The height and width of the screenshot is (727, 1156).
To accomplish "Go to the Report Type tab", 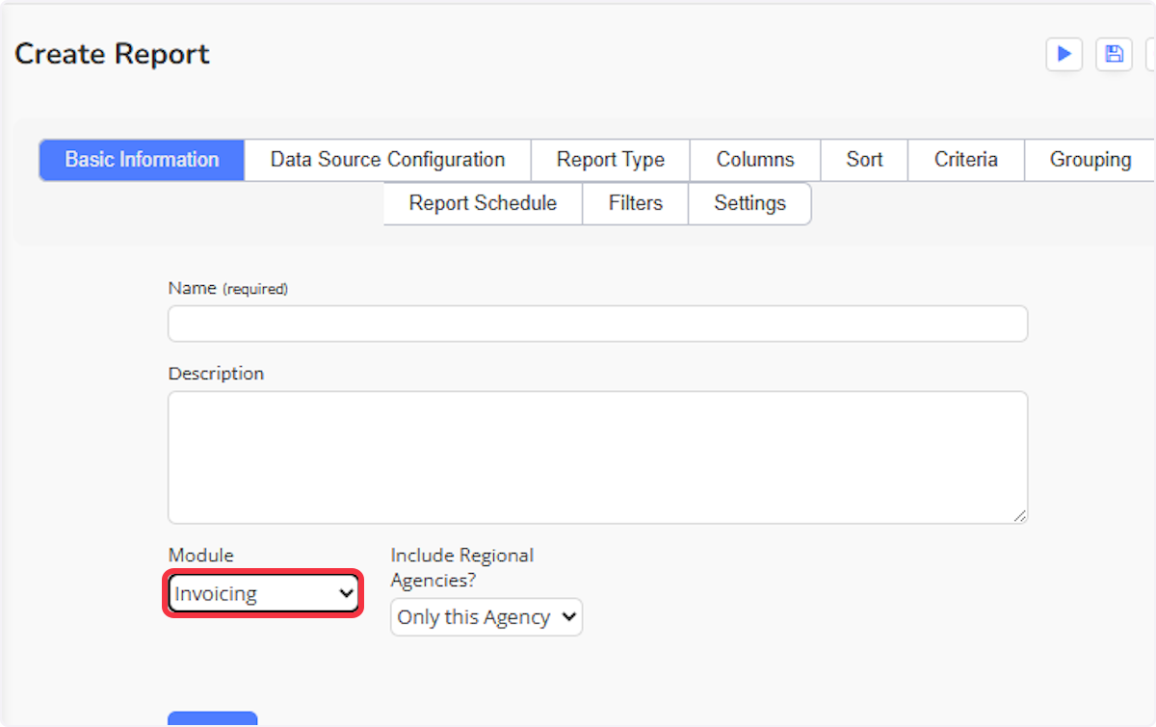I will pyautogui.click(x=611, y=160).
